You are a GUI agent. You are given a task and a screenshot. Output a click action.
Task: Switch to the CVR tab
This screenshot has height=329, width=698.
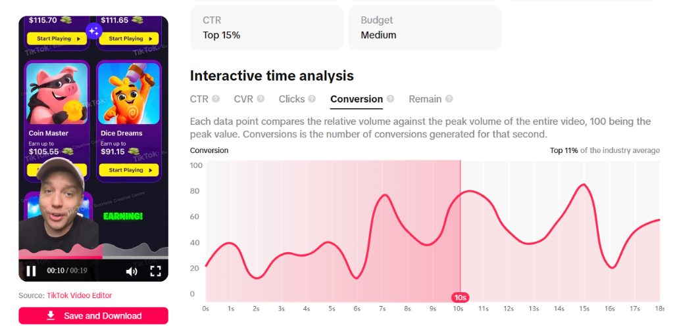pos(243,99)
